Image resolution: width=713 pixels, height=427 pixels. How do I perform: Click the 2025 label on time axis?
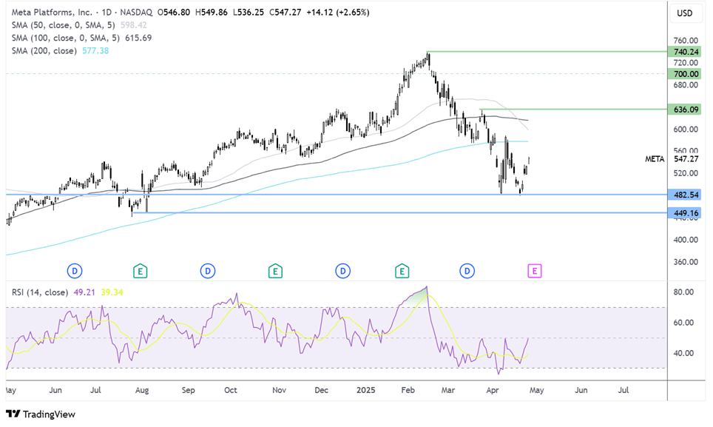tap(365, 390)
